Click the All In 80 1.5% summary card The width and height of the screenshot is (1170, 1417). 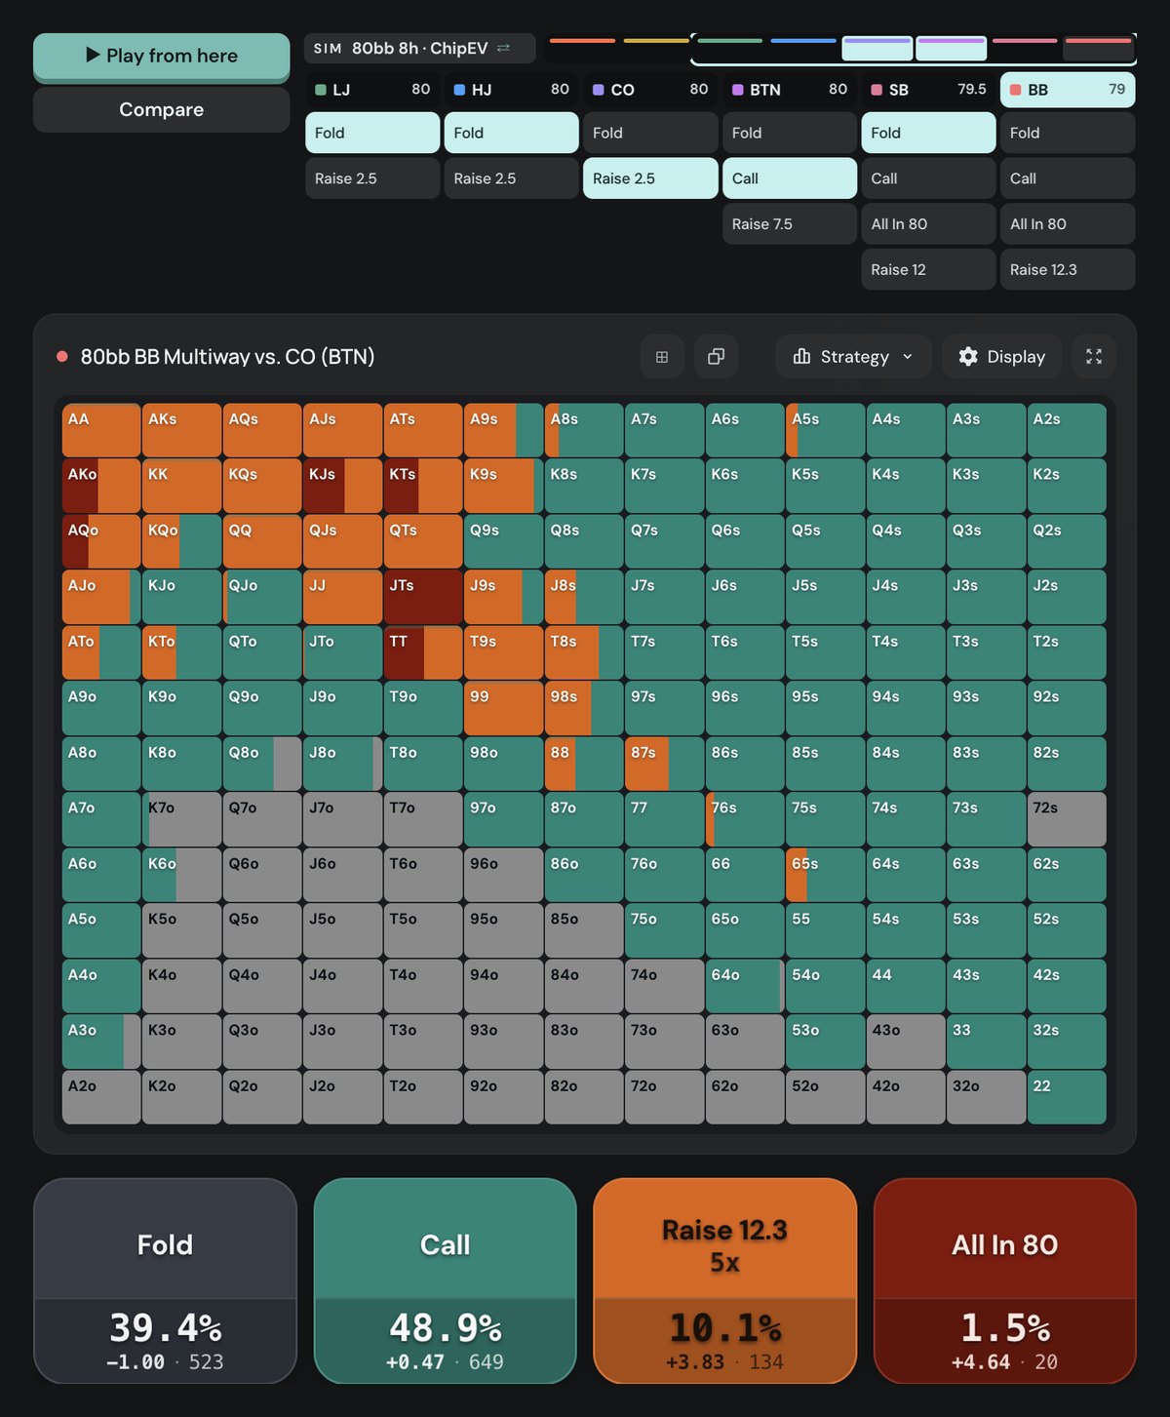coord(1005,1280)
